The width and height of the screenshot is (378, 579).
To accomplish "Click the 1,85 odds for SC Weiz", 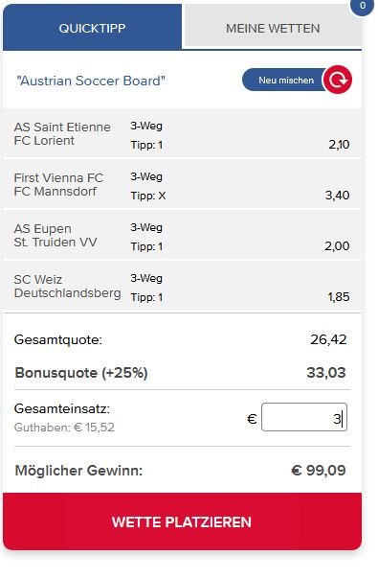I will coord(339,297).
